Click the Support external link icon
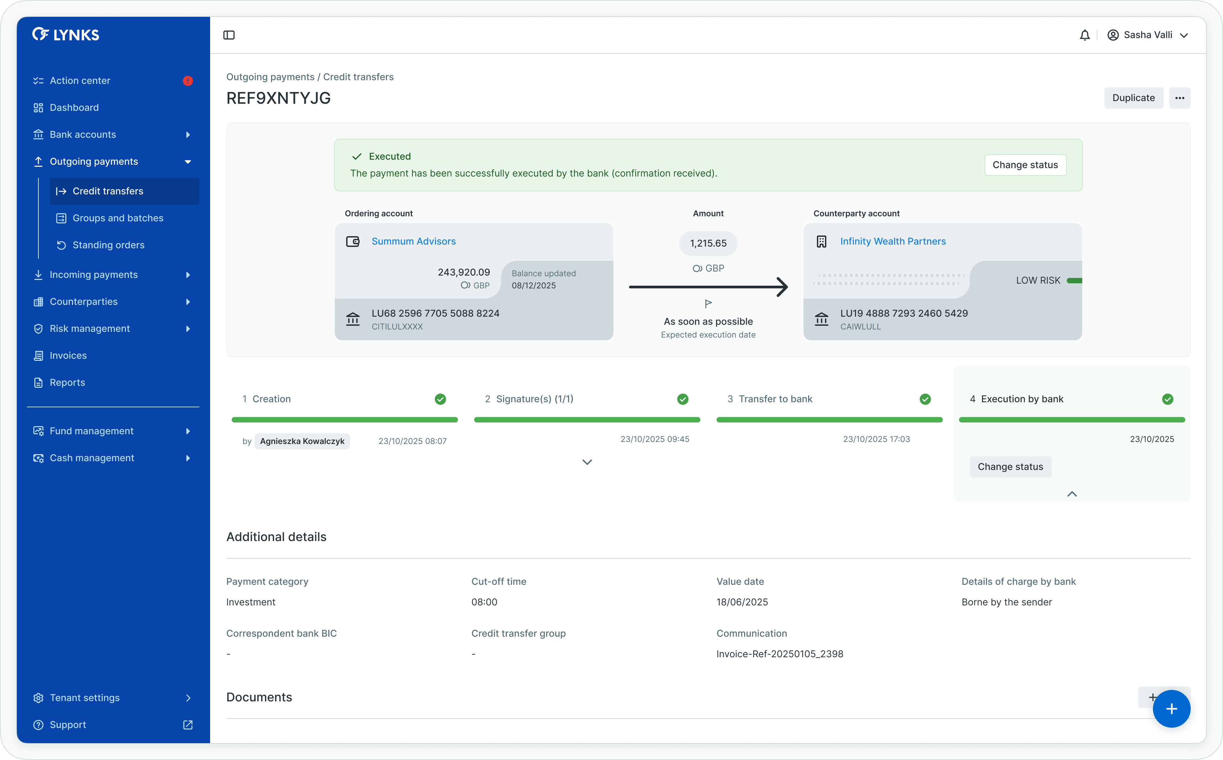The height and width of the screenshot is (760, 1223). pyautogui.click(x=188, y=725)
